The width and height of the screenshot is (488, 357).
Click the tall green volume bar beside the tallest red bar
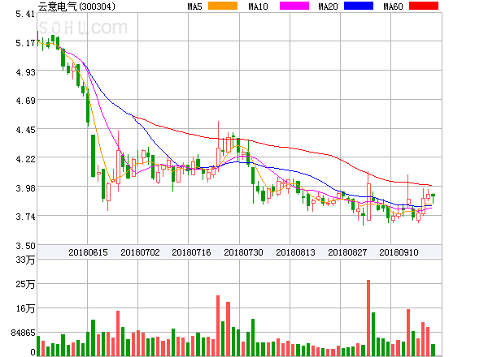pos(373,334)
